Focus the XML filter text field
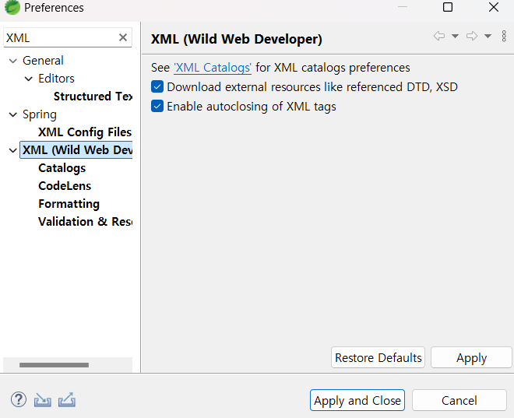 [x=61, y=37]
